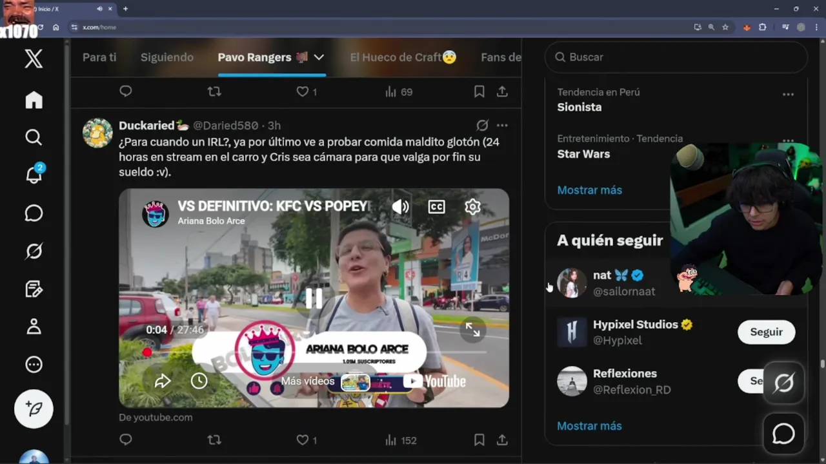The width and height of the screenshot is (826, 464).
Task: Open video on YouTube logo
Action: click(434, 382)
